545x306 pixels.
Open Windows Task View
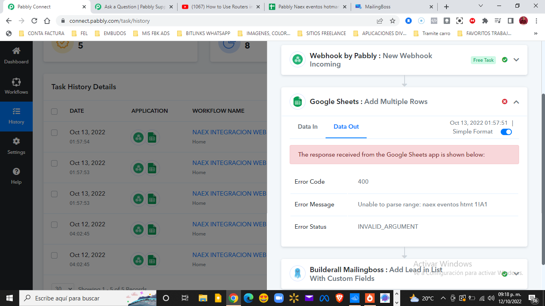coord(185,298)
